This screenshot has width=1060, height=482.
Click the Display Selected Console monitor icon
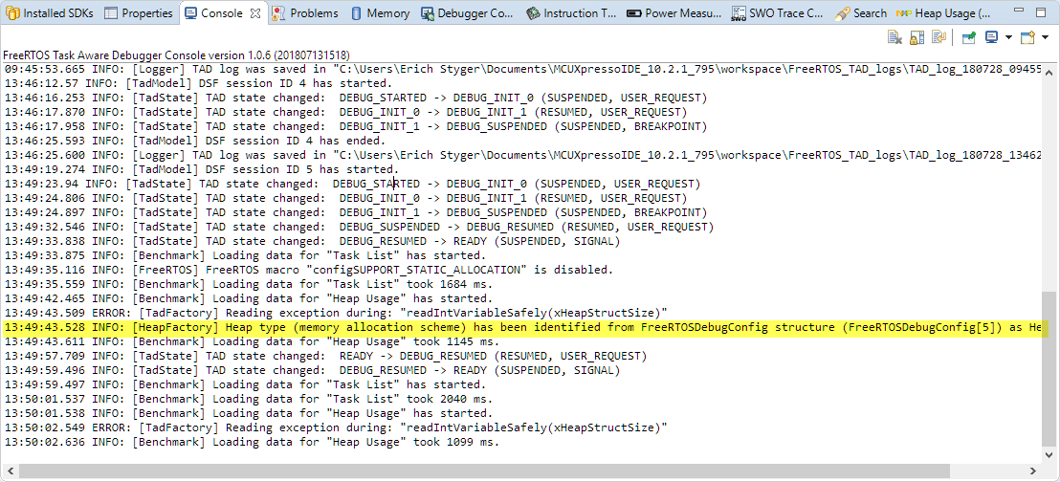pyautogui.click(x=991, y=38)
